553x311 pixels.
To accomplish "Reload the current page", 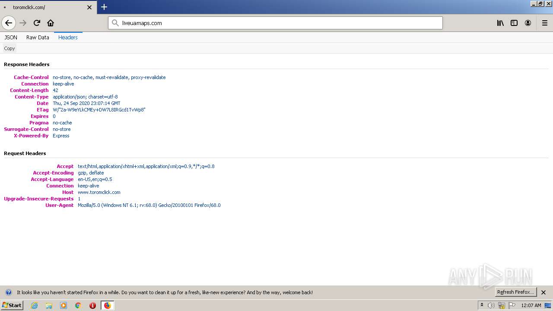I will click(x=37, y=23).
